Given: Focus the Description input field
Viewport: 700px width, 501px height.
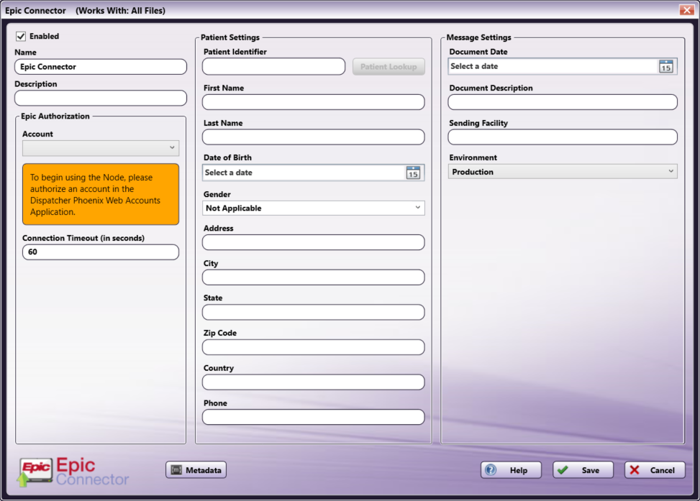Looking at the screenshot, I should [101, 98].
